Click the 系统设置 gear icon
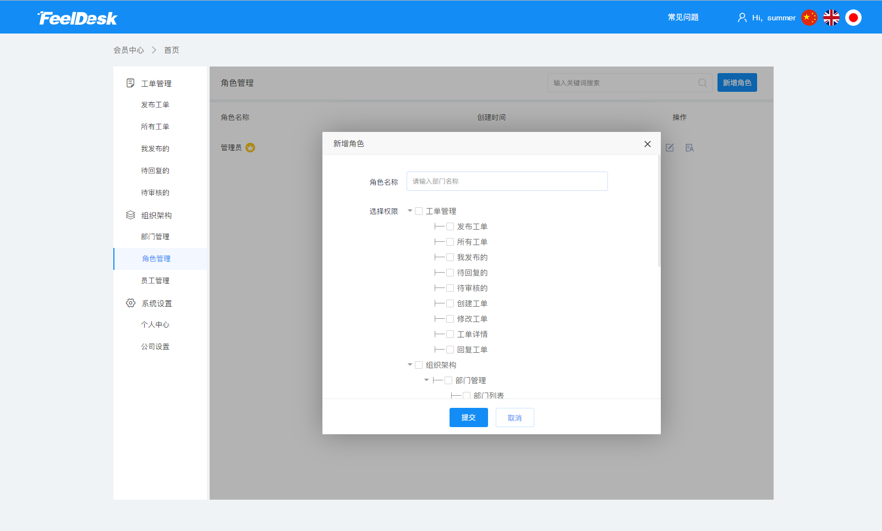882x531 pixels. (x=130, y=303)
